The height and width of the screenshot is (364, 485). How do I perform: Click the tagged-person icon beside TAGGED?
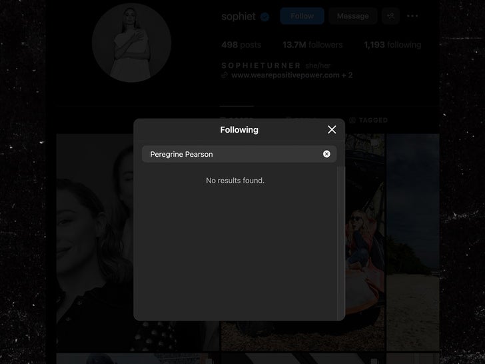click(x=352, y=120)
